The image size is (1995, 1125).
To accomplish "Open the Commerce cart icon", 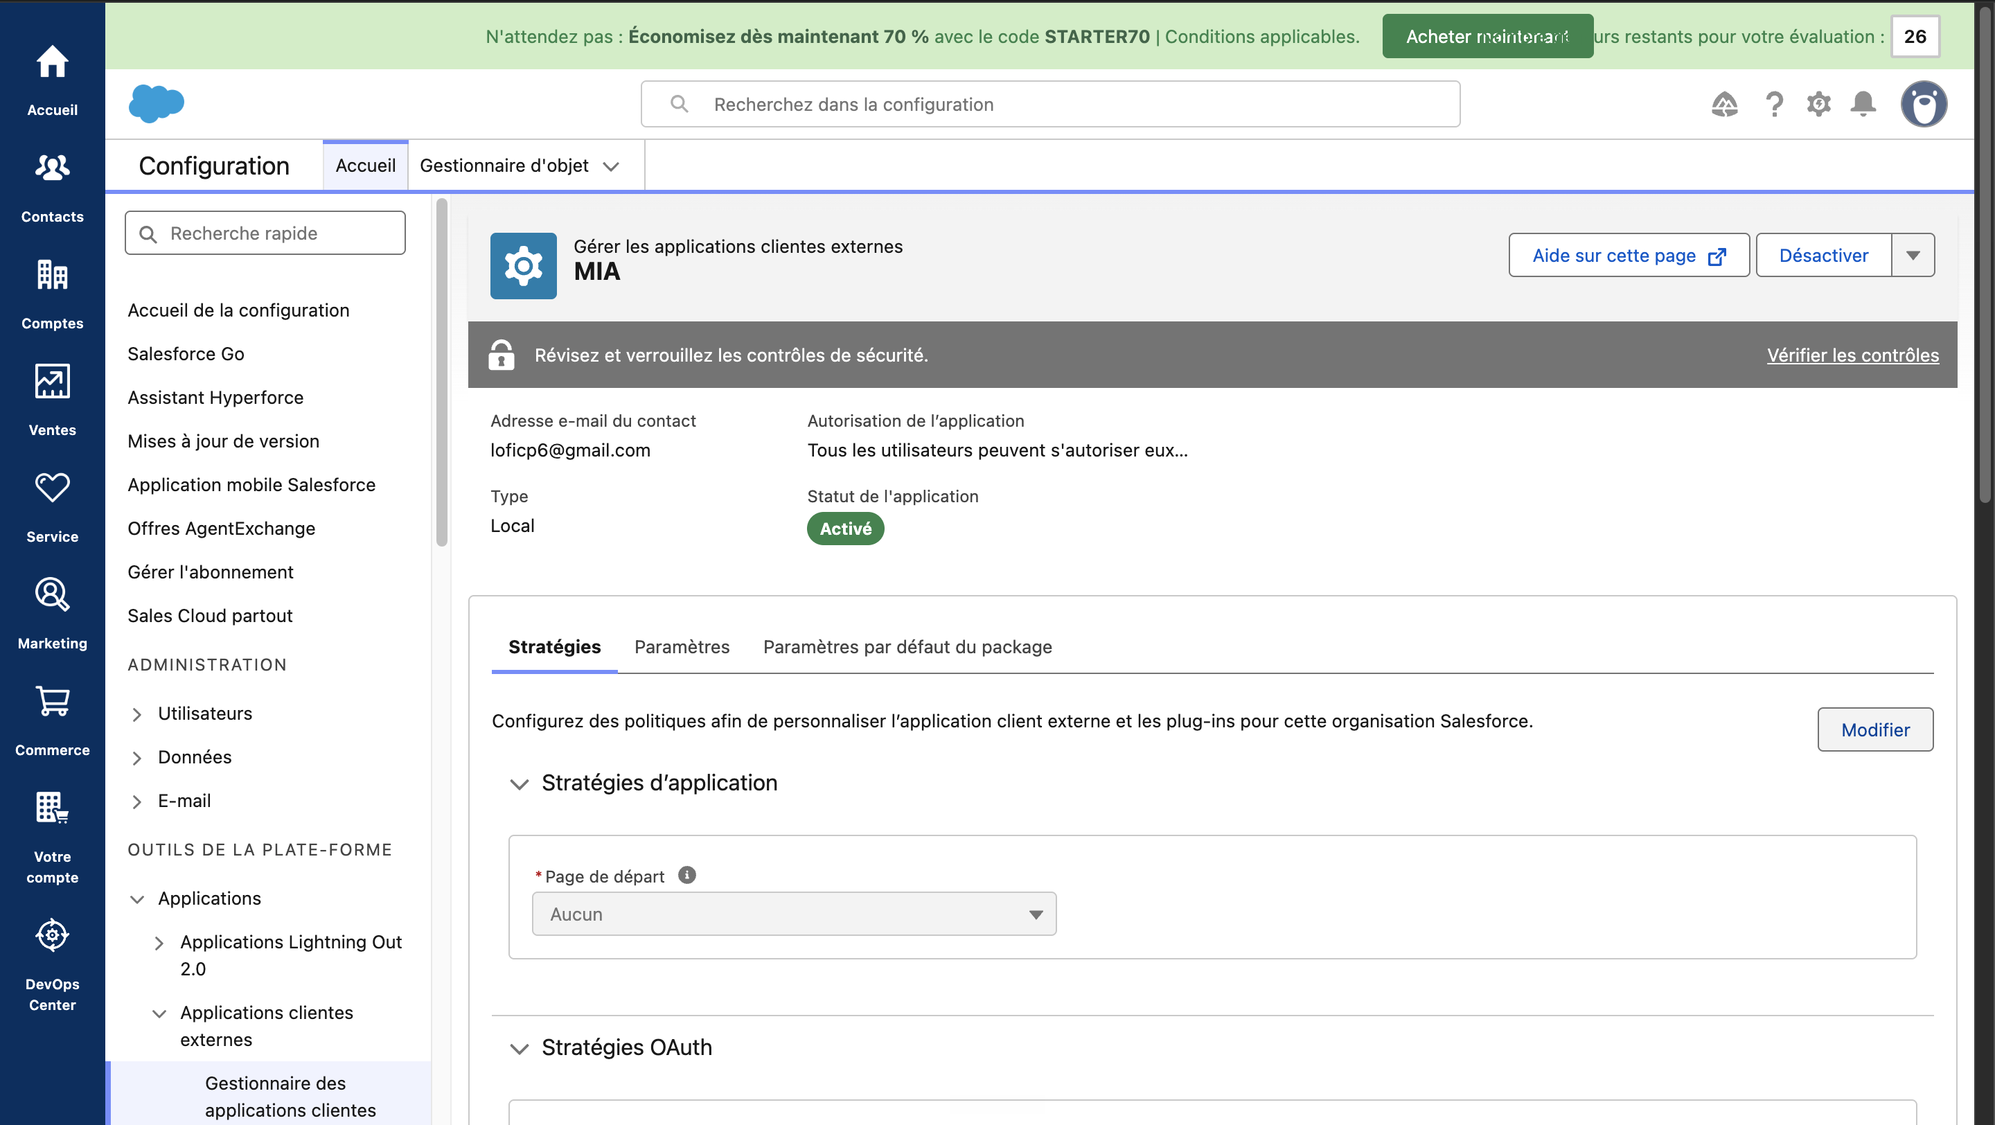I will (52, 701).
